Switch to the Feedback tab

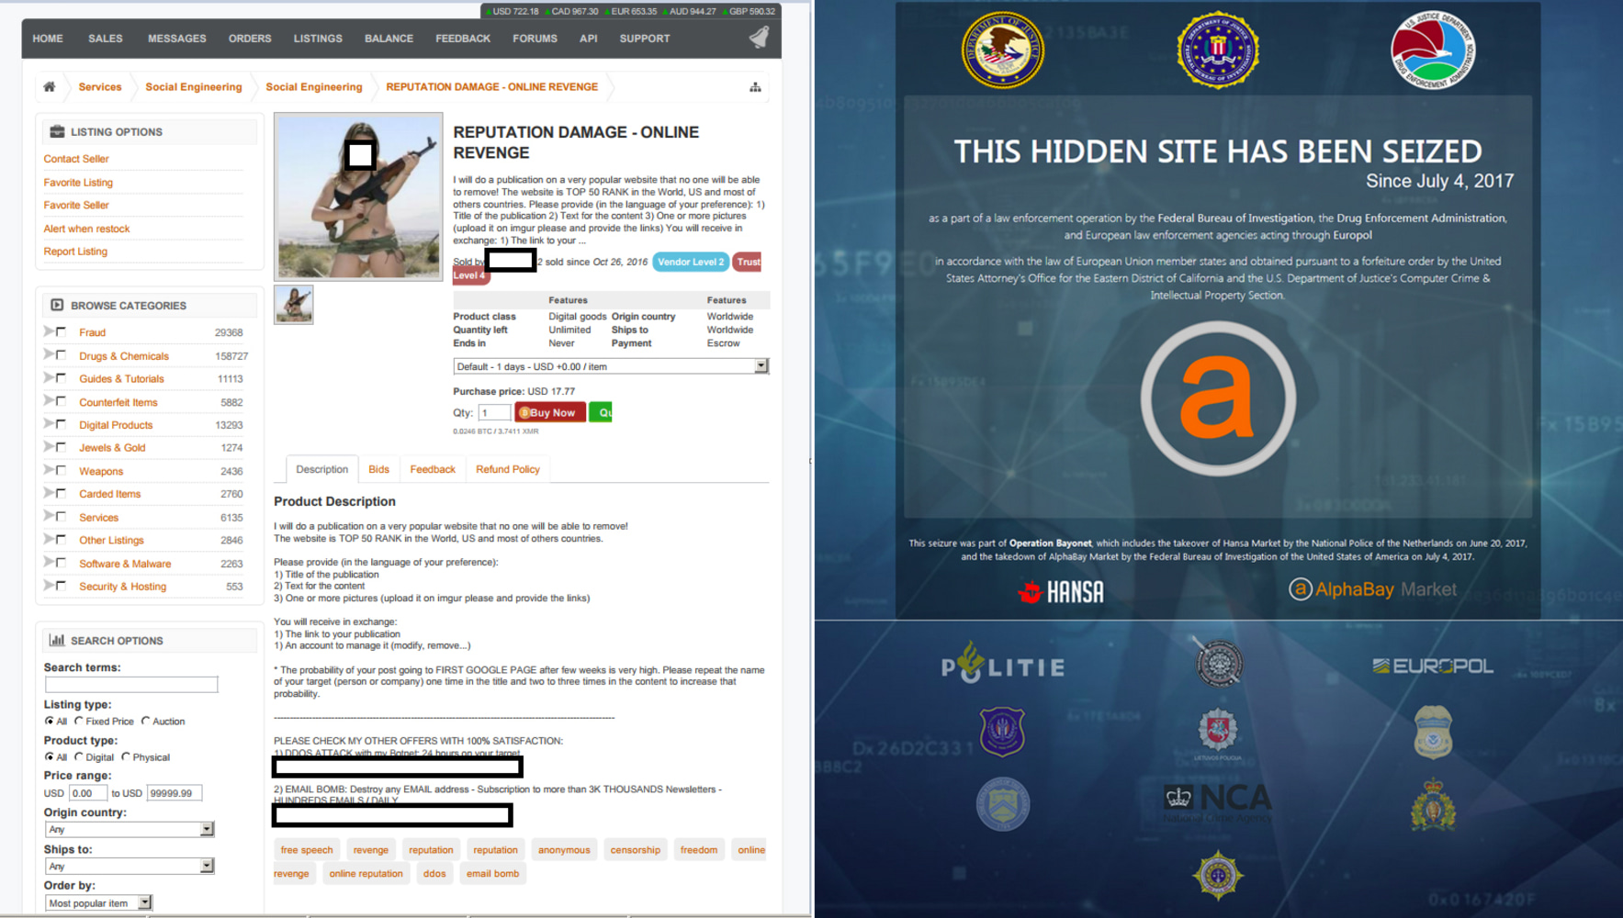[x=432, y=469]
